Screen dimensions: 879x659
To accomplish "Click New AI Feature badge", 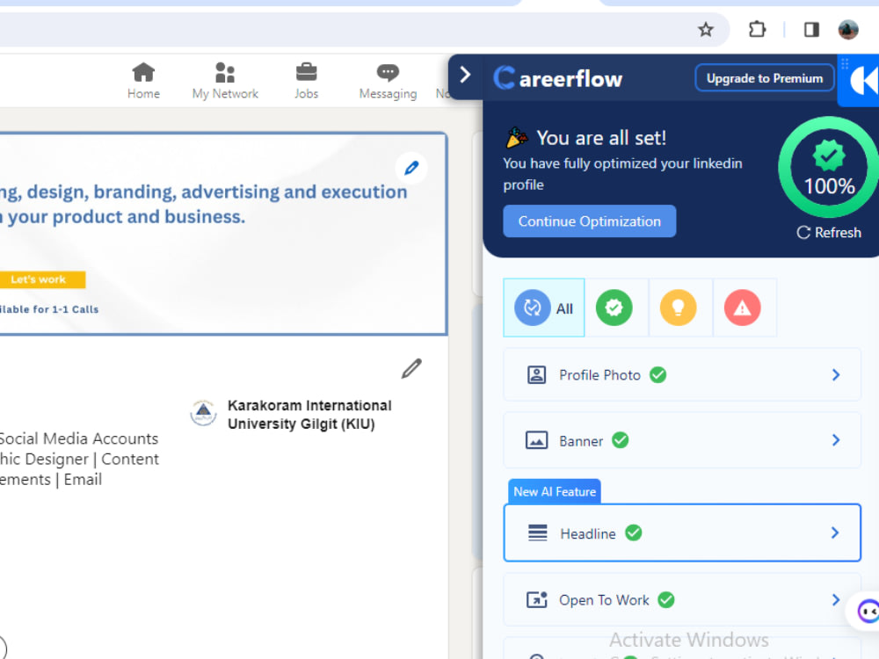I will coord(555,491).
